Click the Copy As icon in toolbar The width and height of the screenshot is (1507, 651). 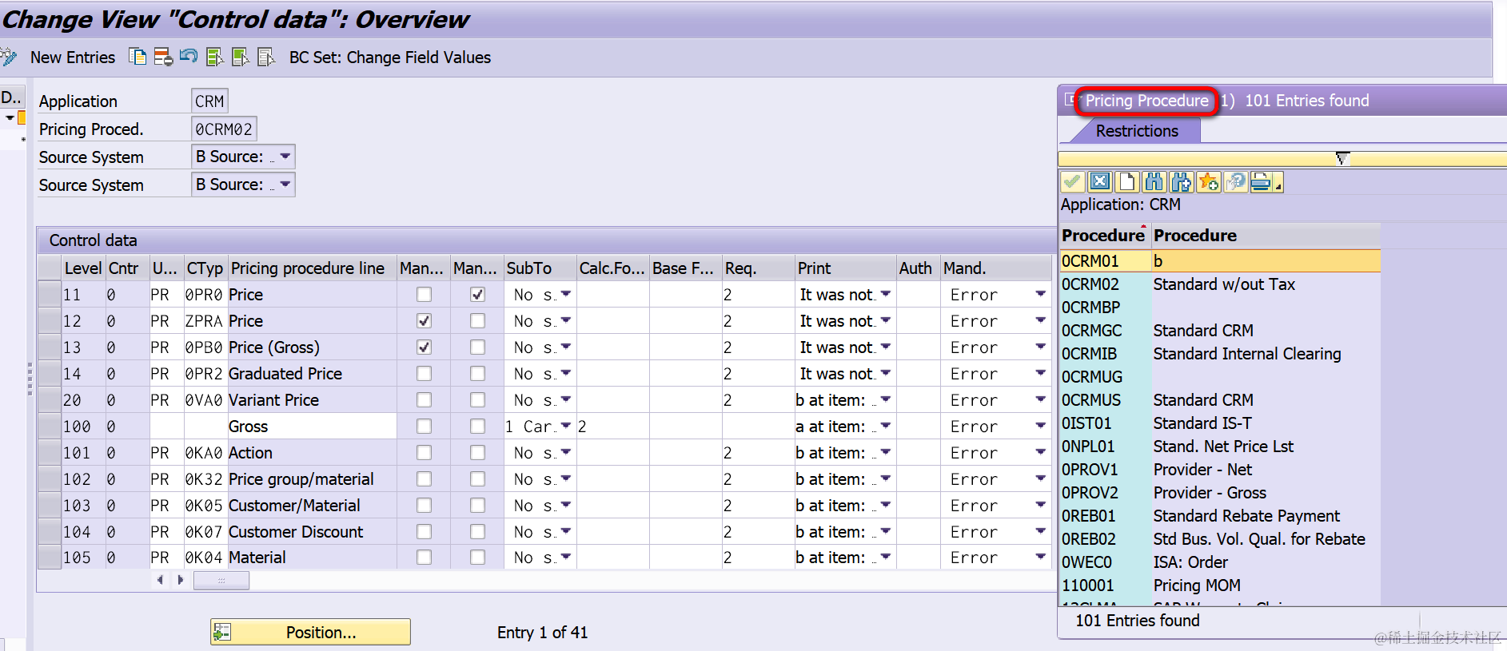[x=138, y=57]
